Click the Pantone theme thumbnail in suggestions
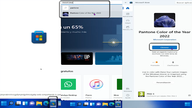The image size is (192, 108). tap(65, 14)
